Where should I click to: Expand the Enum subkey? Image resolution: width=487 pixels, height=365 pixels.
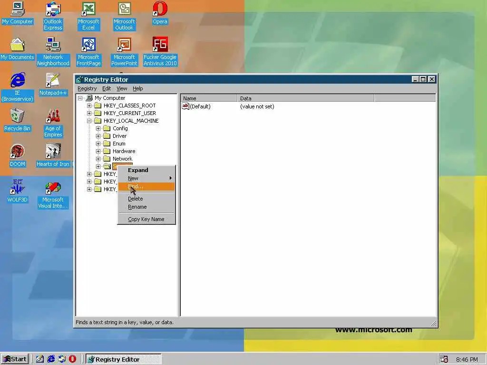[x=98, y=144]
